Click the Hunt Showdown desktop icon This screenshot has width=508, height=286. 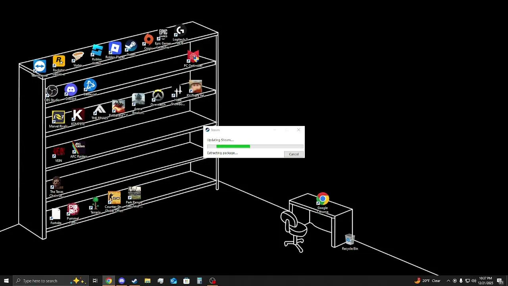[177, 96]
